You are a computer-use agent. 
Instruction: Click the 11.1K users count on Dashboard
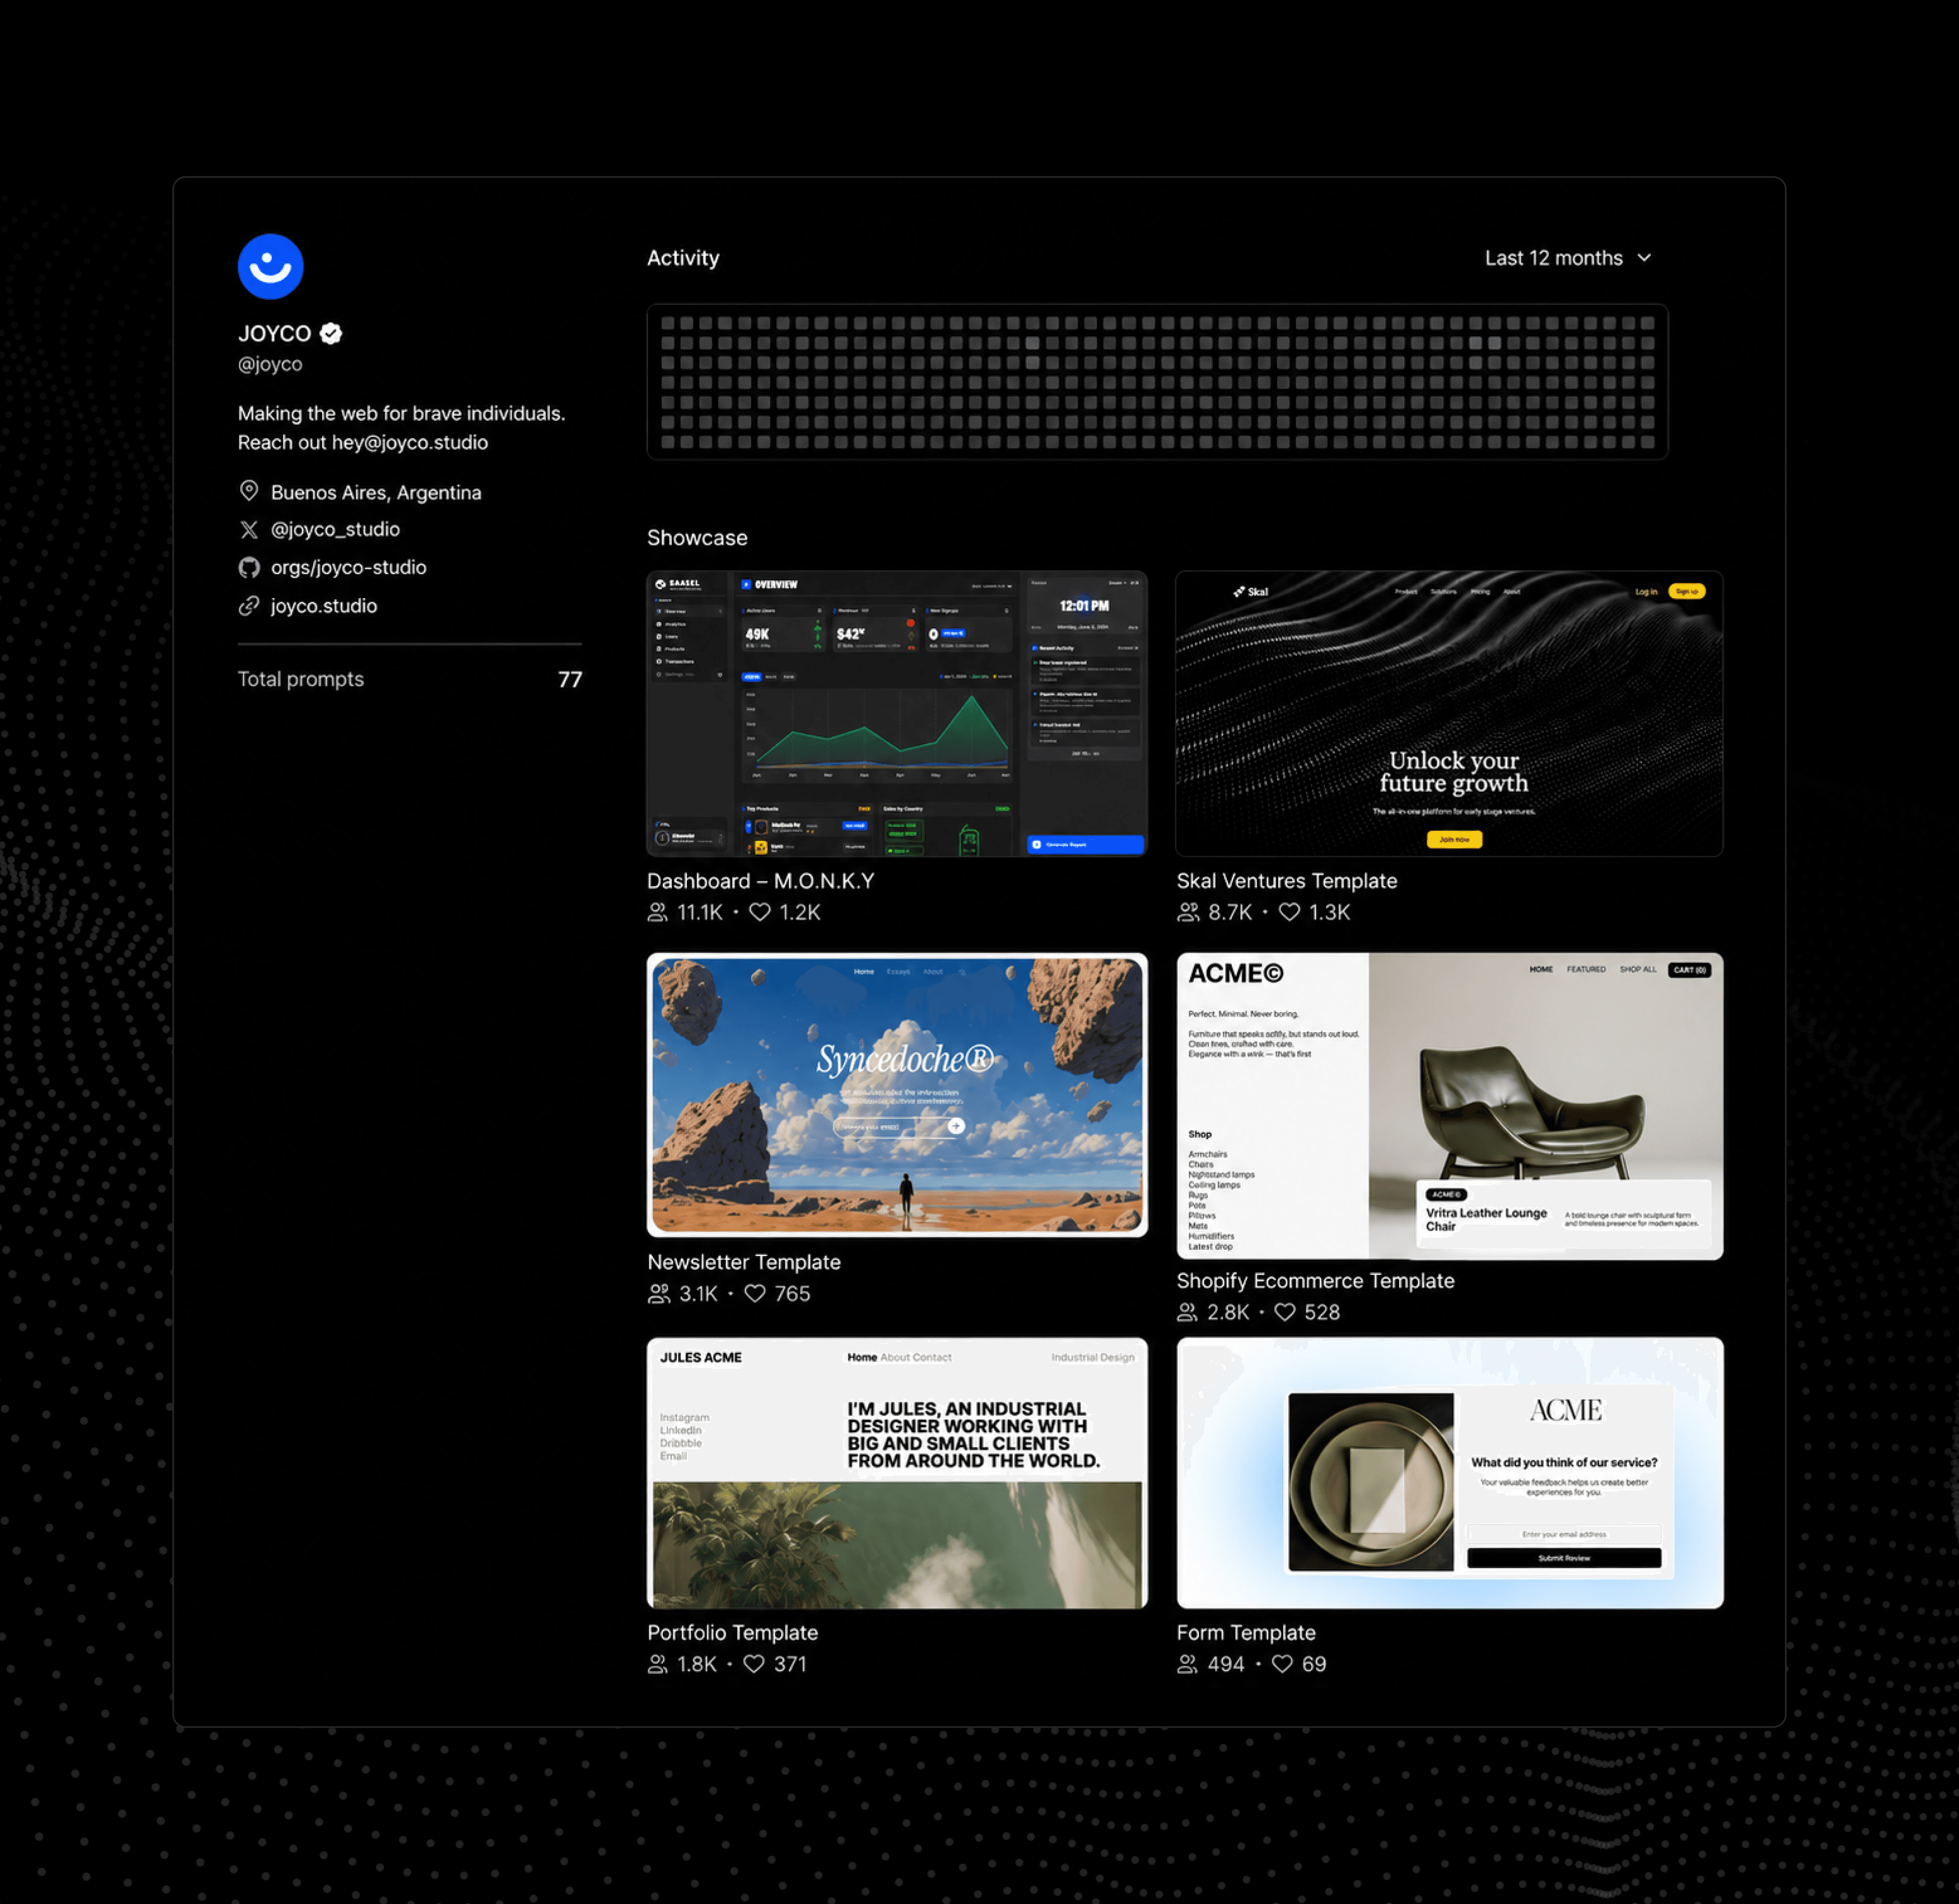point(700,912)
